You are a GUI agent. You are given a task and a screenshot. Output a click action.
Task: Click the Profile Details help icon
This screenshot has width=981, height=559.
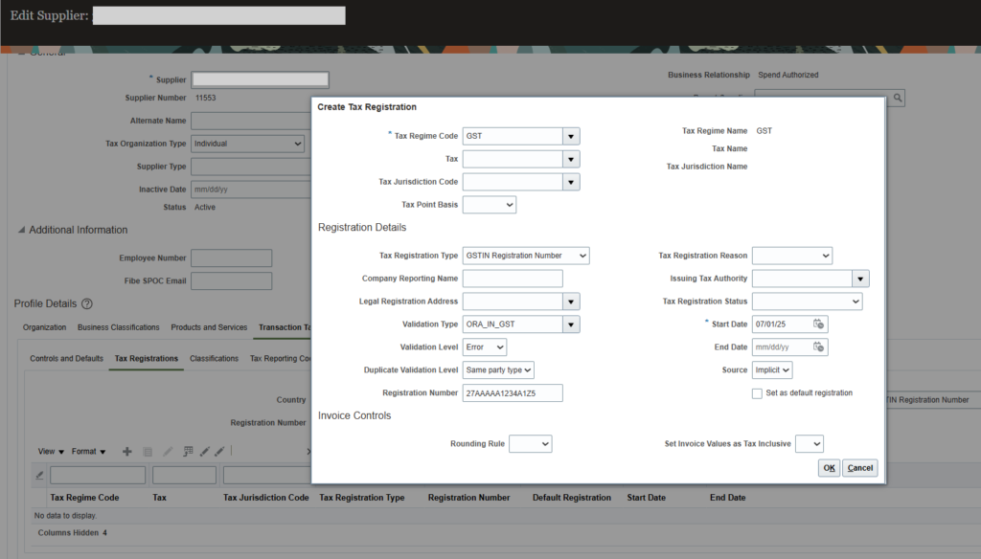[x=87, y=304]
